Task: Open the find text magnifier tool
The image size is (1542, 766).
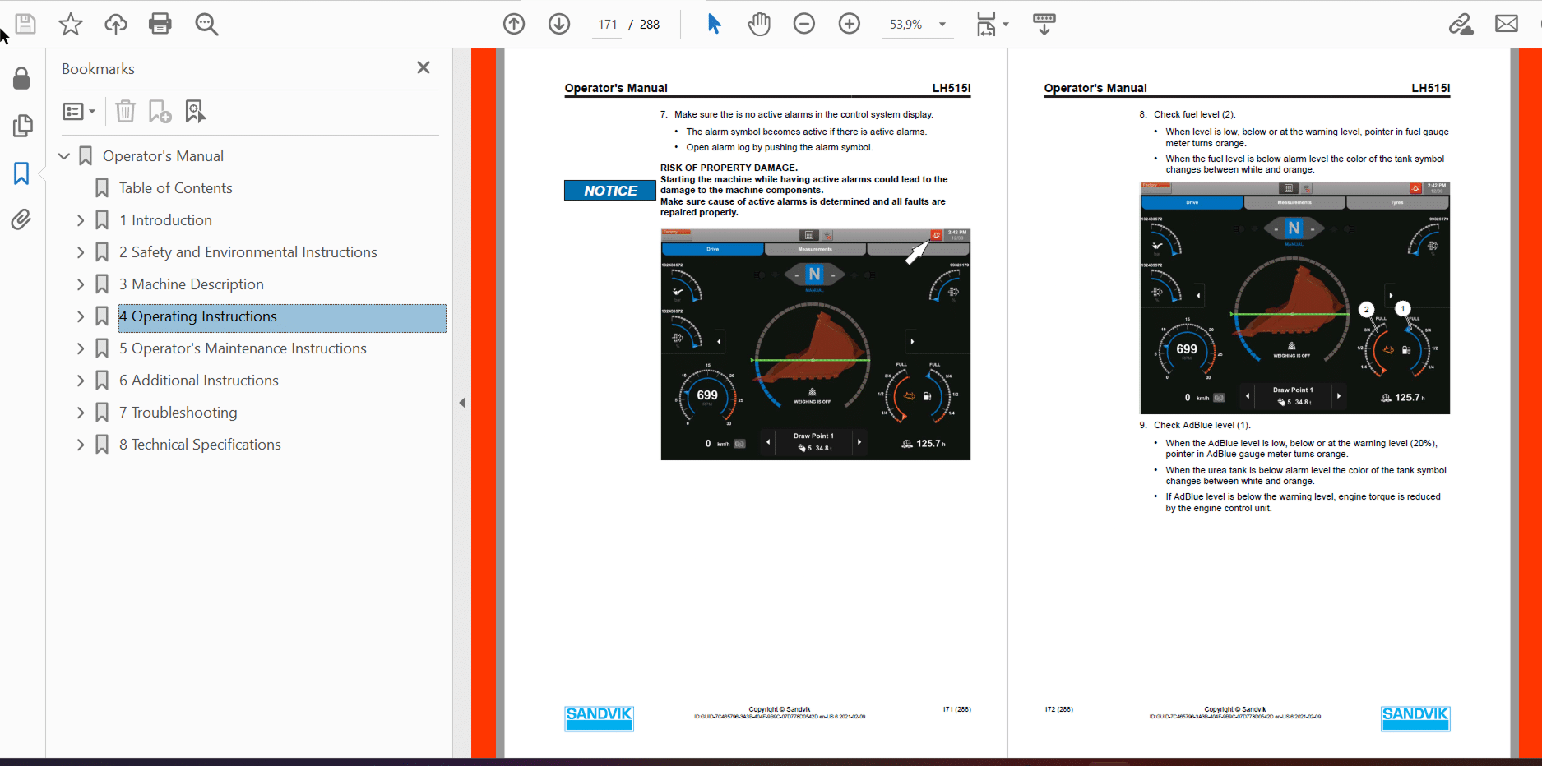Action: pos(206,24)
